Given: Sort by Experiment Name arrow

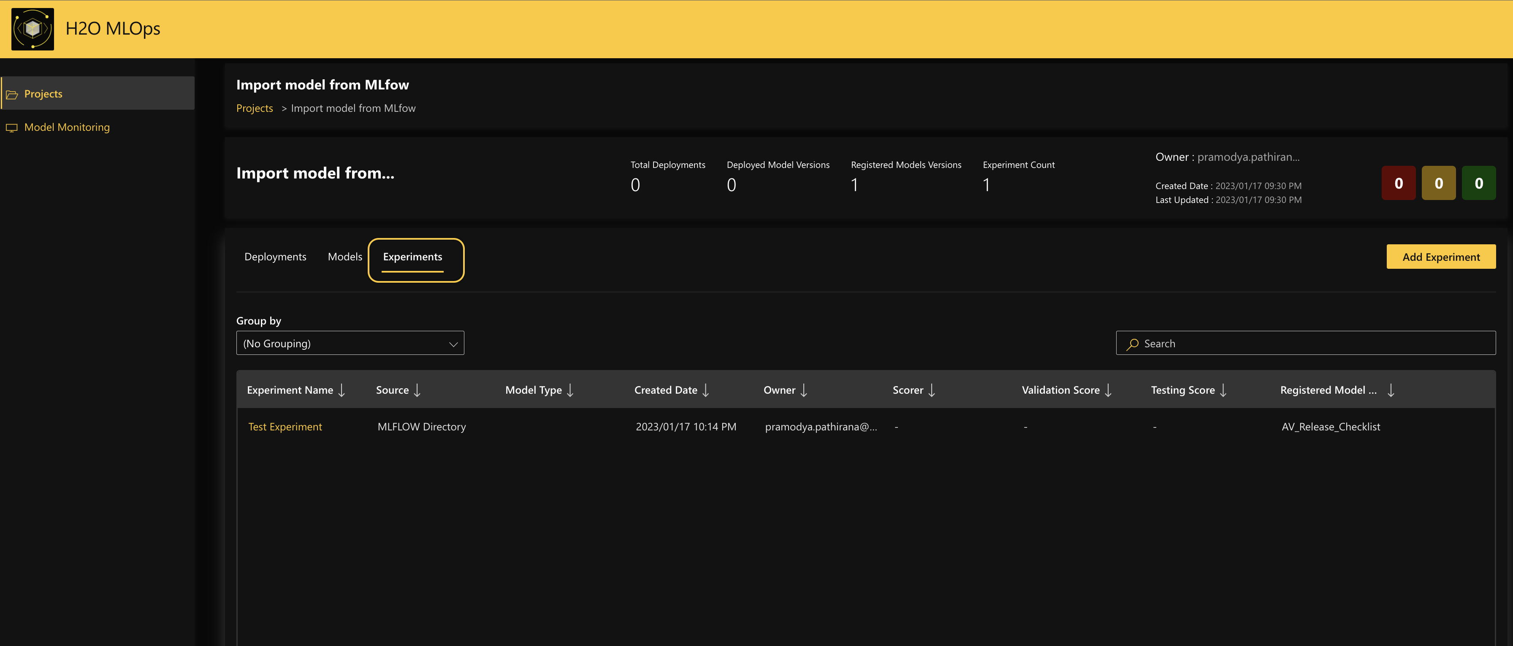Looking at the screenshot, I should click(342, 391).
